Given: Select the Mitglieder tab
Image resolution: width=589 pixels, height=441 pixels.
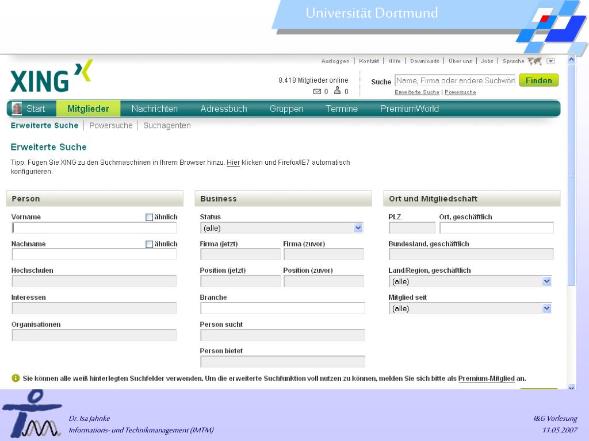Looking at the screenshot, I should (x=88, y=109).
